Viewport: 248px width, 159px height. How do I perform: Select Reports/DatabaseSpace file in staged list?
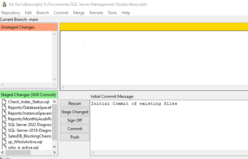click(x=30, y=108)
